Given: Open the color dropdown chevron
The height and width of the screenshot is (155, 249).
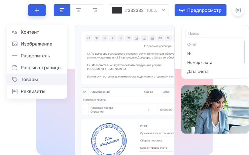Looking at the screenshot, I should pyautogui.click(x=163, y=10).
